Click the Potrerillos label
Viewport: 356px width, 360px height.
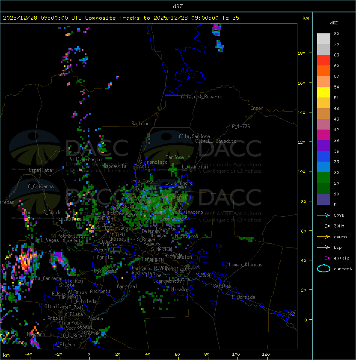click(71, 236)
